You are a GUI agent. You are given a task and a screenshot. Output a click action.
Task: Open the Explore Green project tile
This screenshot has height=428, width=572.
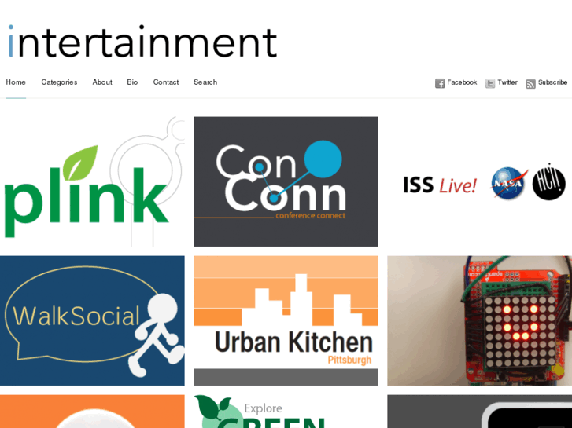(286, 412)
